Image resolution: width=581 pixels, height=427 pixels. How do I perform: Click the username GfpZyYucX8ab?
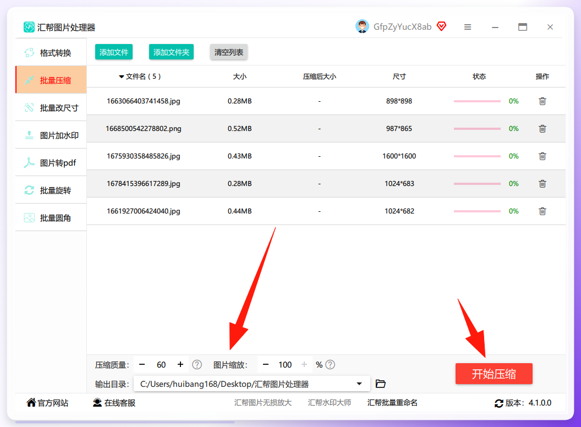402,26
